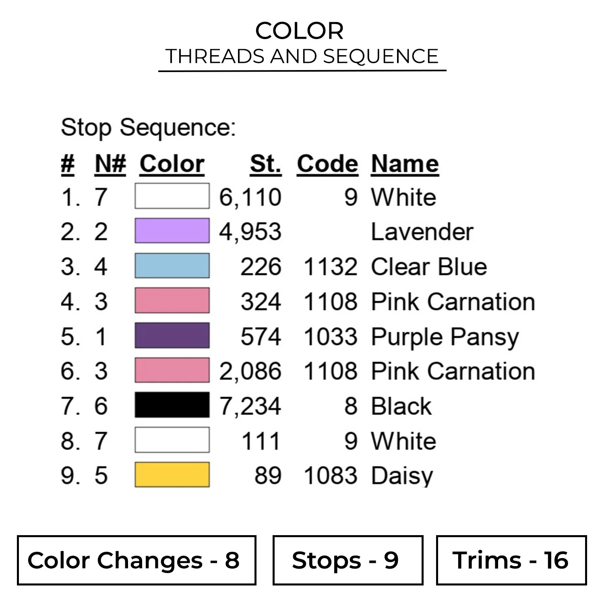The image size is (604, 604).
Task: Click the Name column header
Action: [405, 164]
